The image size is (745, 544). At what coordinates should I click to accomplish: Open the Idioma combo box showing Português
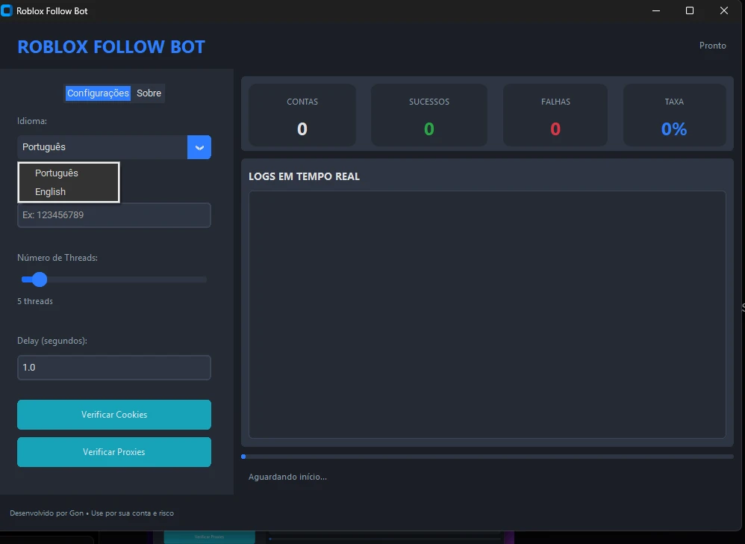(x=102, y=147)
